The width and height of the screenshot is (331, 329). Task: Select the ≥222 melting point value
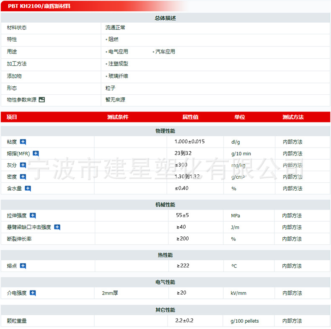click(x=183, y=265)
